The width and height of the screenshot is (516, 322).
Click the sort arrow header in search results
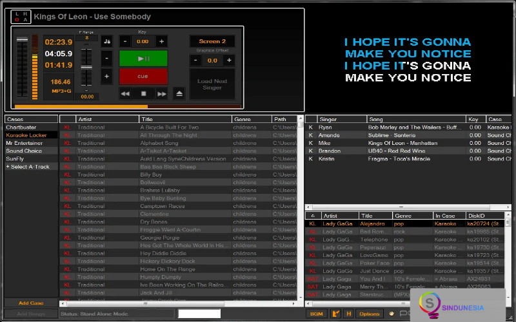[313, 216]
